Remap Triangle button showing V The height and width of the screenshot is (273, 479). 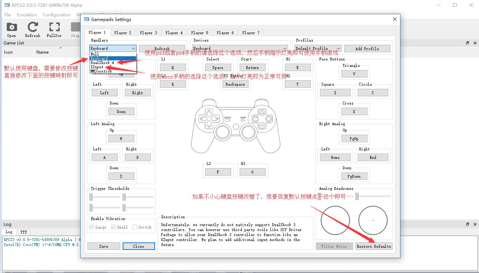354,74
